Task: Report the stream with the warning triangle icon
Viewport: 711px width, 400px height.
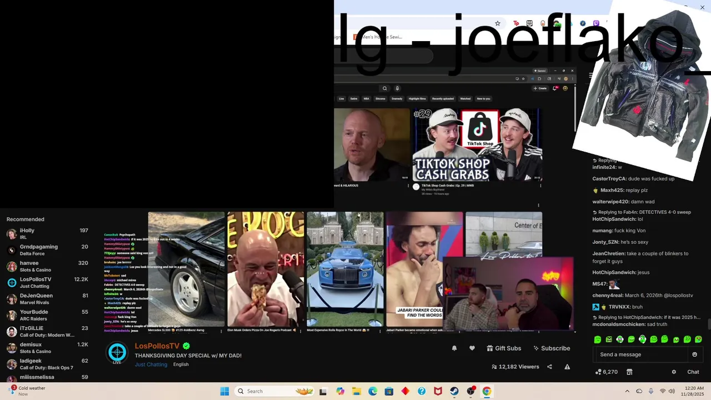Action: pos(567,367)
